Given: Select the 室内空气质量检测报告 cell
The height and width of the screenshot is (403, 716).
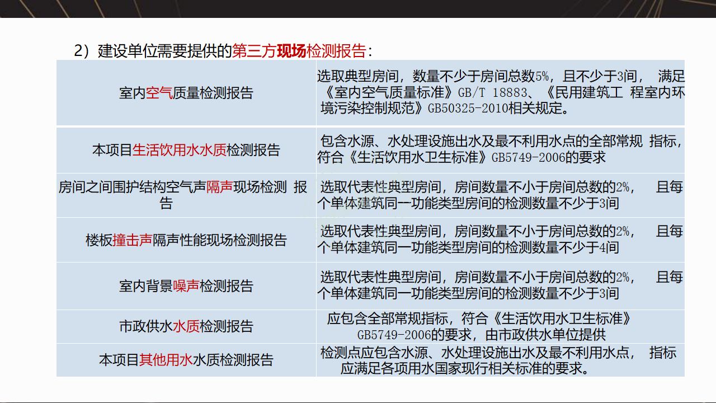Looking at the screenshot, I should point(186,93).
